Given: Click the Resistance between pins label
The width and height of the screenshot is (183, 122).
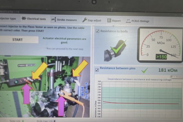Looking at the screenshot, I should [118, 68].
